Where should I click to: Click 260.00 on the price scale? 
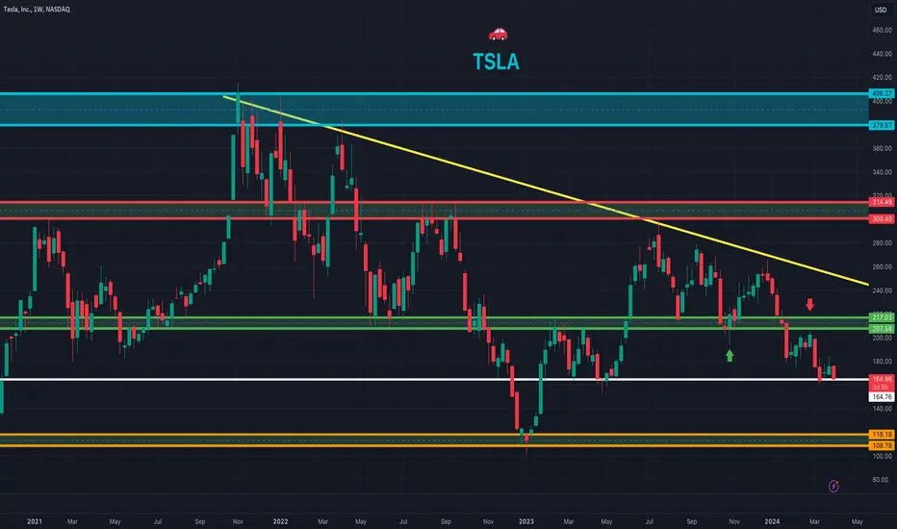(882, 267)
